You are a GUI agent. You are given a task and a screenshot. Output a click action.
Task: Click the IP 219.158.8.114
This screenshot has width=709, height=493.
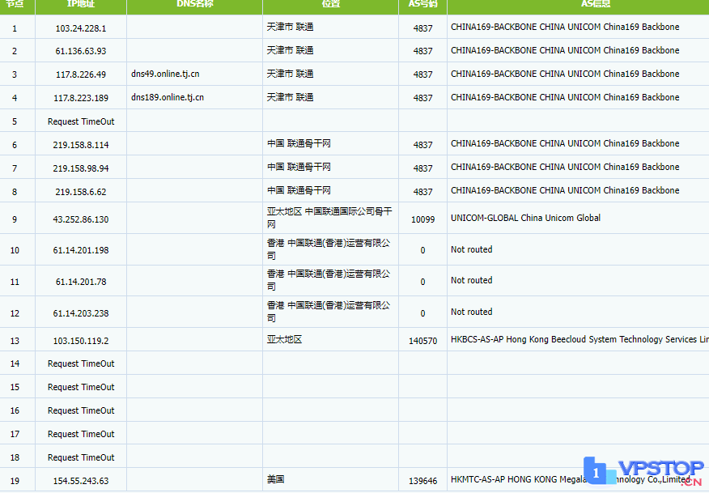(x=81, y=145)
